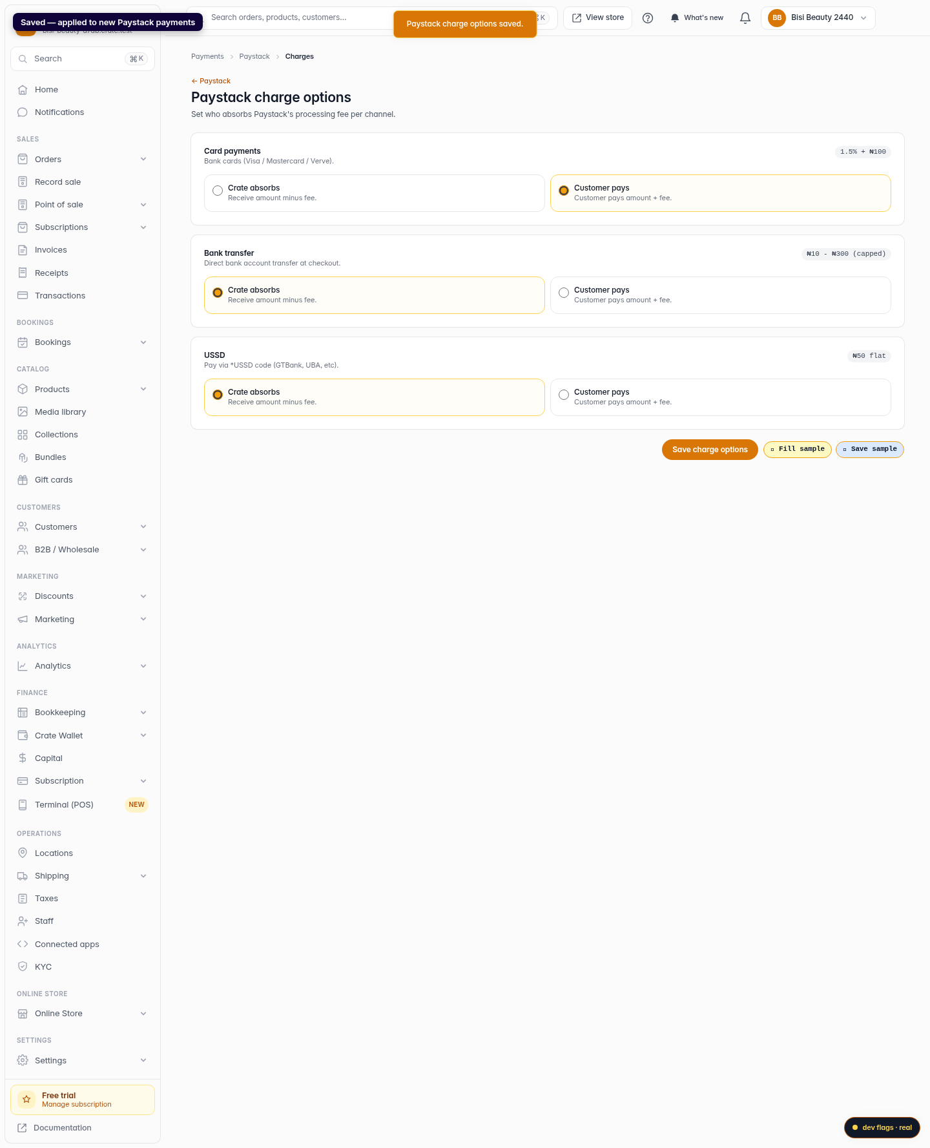The height and width of the screenshot is (1148, 930).
Task: Select Customer pays for USSD
Action: coord(721,397)
